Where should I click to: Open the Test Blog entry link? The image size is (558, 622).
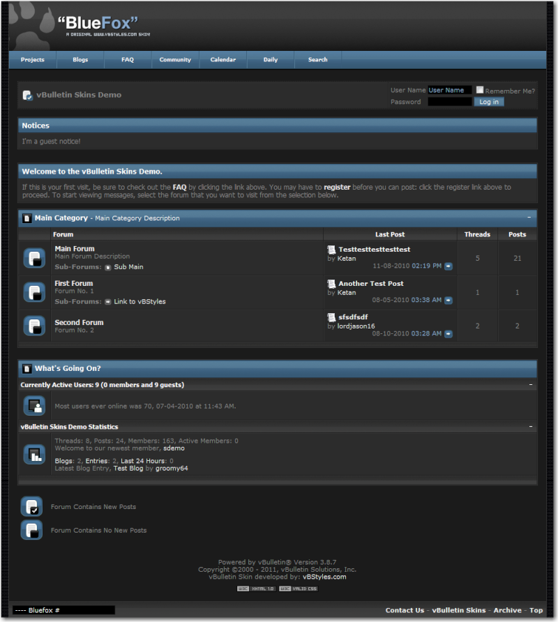tap(128, 469)
